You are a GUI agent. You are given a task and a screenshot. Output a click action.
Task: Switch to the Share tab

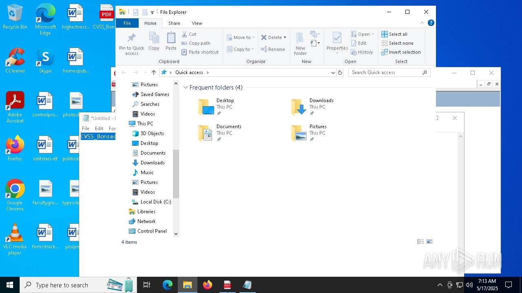point(174,23)
